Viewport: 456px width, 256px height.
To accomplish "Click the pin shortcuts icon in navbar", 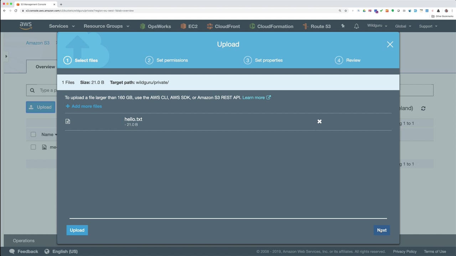I will pyautogui.click(x=343, y=26).
